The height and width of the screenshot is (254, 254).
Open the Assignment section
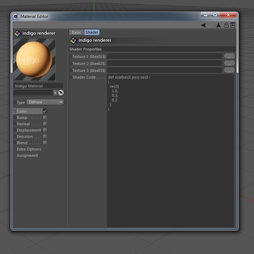[x=27, y=155]
